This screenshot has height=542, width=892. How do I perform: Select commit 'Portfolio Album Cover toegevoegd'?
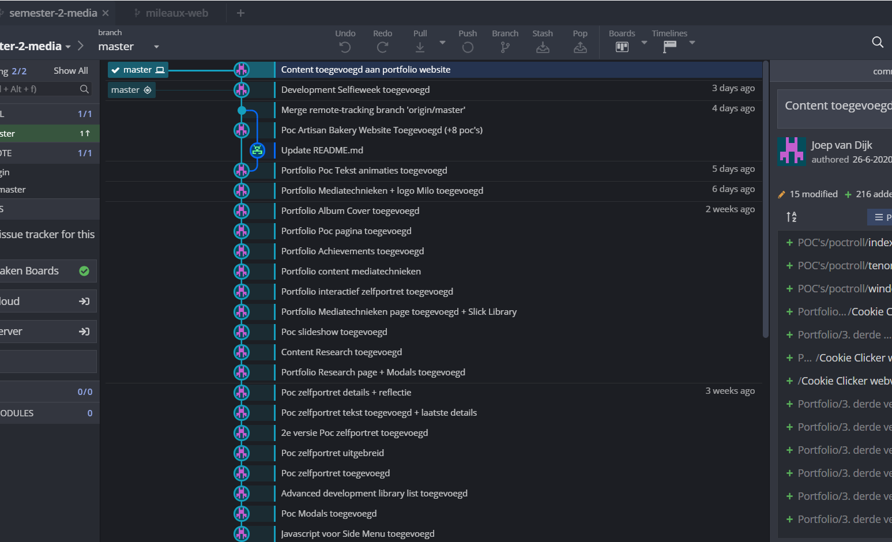pos(350,211)
